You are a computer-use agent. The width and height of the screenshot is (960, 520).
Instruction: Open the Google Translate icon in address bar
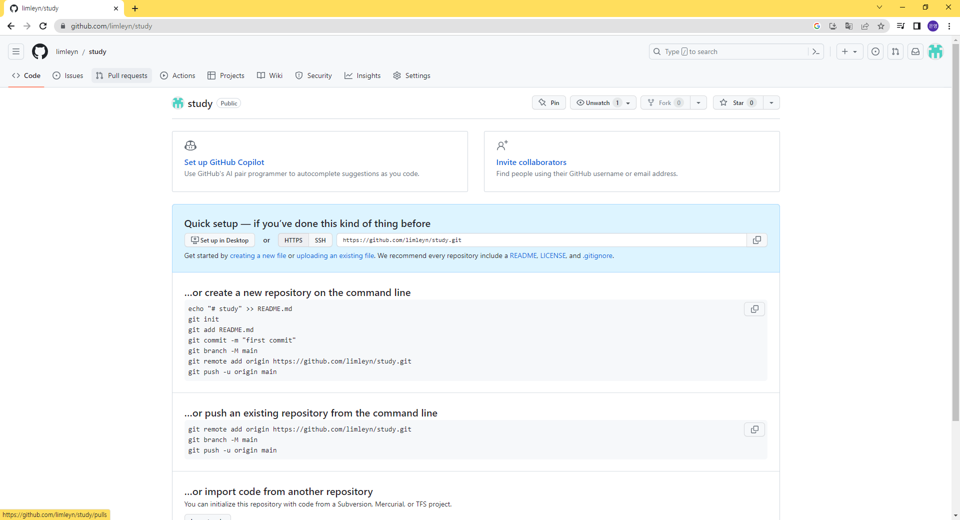[849, 26]
